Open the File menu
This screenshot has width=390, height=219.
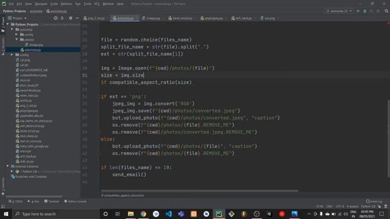(x=11, y=4)
